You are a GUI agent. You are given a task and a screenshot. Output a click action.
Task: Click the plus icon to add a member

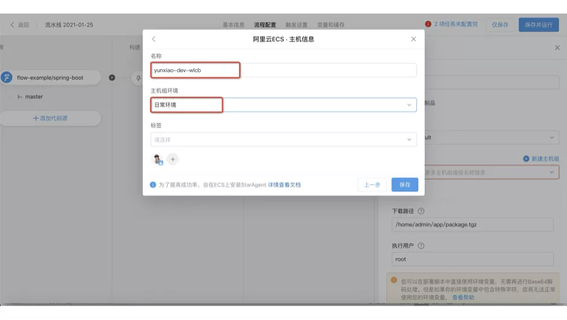pos(173,159)
